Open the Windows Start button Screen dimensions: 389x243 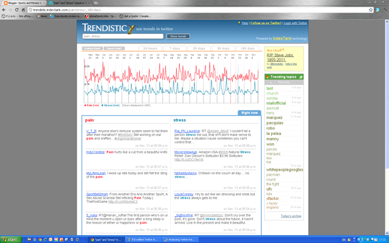(11, 239)
